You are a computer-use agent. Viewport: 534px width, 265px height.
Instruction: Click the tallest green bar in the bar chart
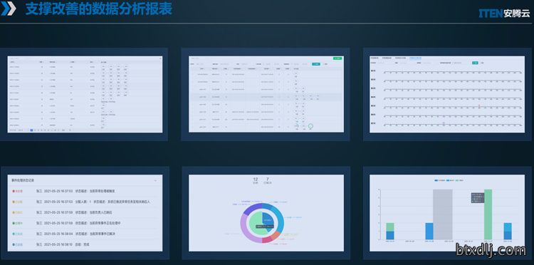click(488, 214)
